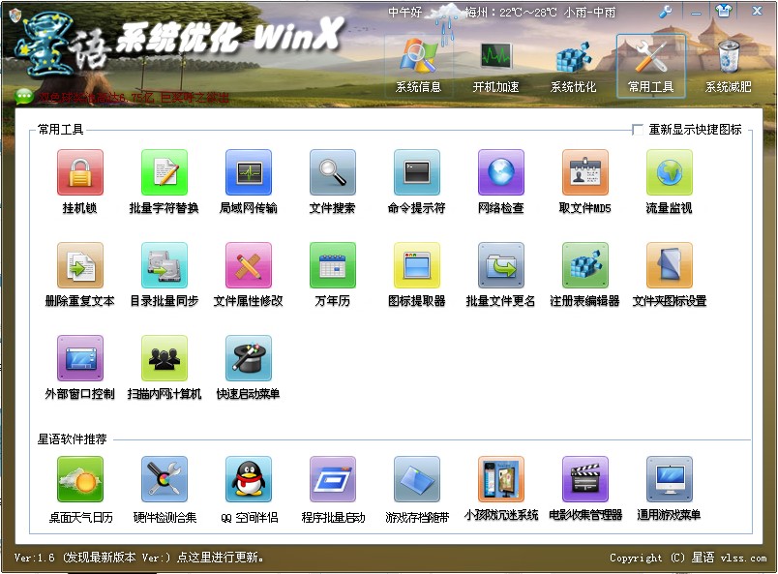Open the 万年历 calendar tool

333,266
